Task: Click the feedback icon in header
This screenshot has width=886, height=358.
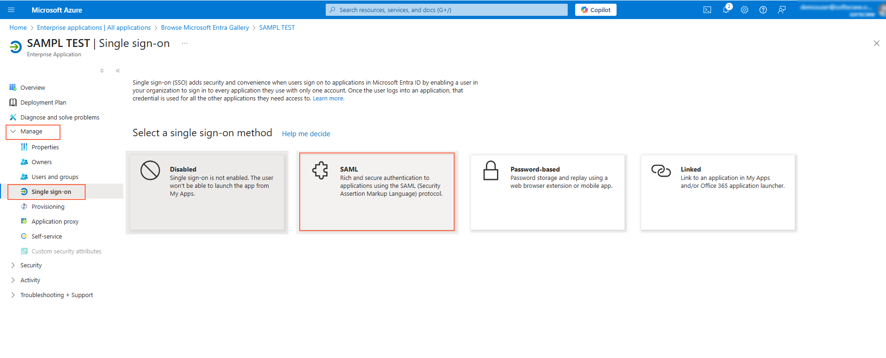Action: pyautogui.click(x=782, y=10)
